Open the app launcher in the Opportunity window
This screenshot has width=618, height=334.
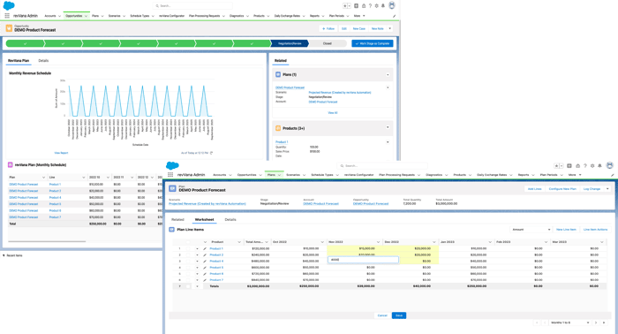[x=7, y=16]
